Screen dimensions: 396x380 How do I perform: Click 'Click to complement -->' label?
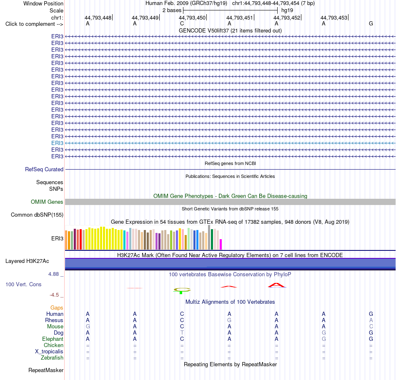click(34, 24)
